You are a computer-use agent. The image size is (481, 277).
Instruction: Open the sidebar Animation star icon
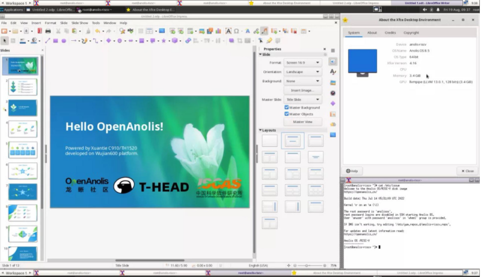point(333,125)
